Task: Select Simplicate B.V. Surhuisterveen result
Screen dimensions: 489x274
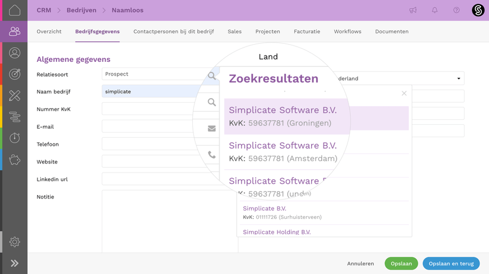Action: (324, 213)
